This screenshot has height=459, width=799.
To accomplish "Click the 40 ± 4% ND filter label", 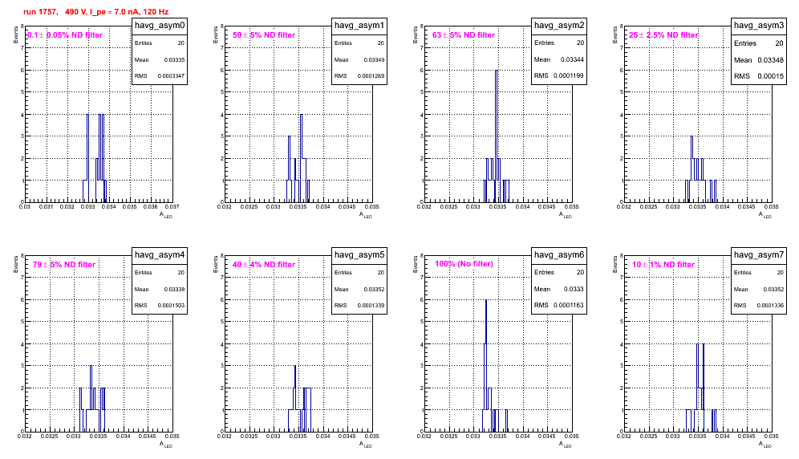I will [x=264, y=265].
